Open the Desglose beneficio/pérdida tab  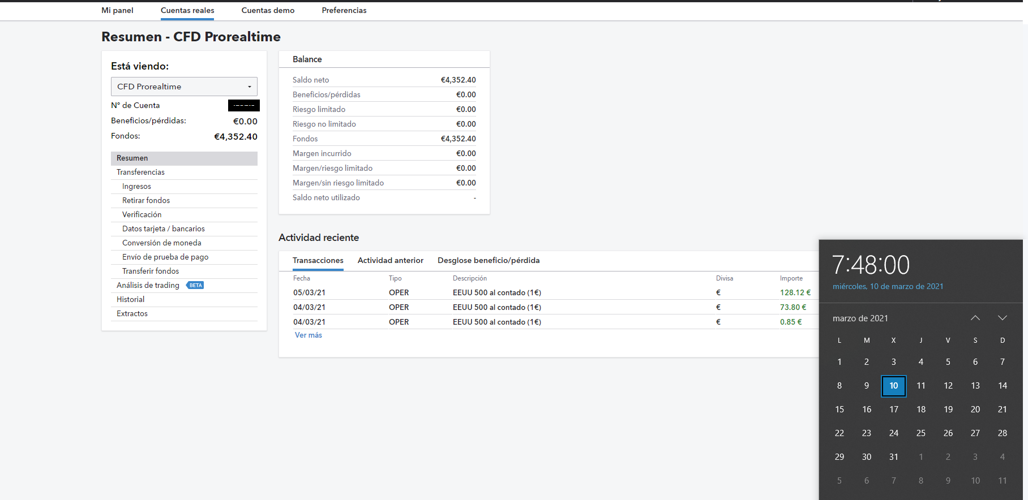tap(488, 260)
